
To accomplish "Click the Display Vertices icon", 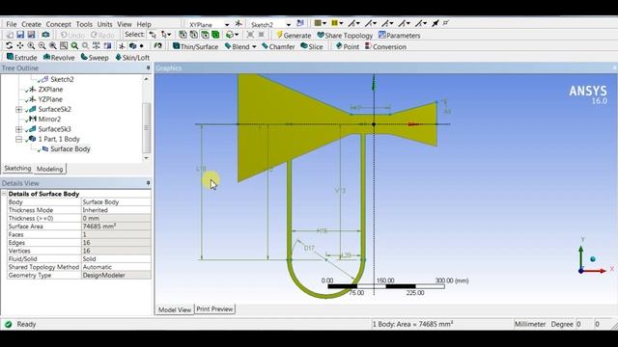I will pyautogui.click(x=446, y=23).
